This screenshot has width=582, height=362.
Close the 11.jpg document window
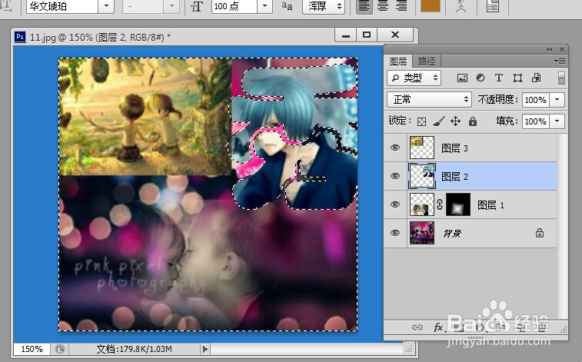coord(395,35)
